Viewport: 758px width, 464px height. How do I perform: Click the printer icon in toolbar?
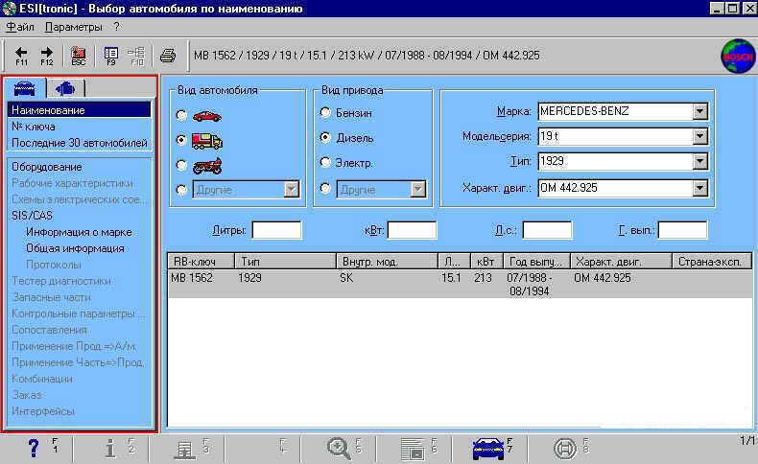167,55
